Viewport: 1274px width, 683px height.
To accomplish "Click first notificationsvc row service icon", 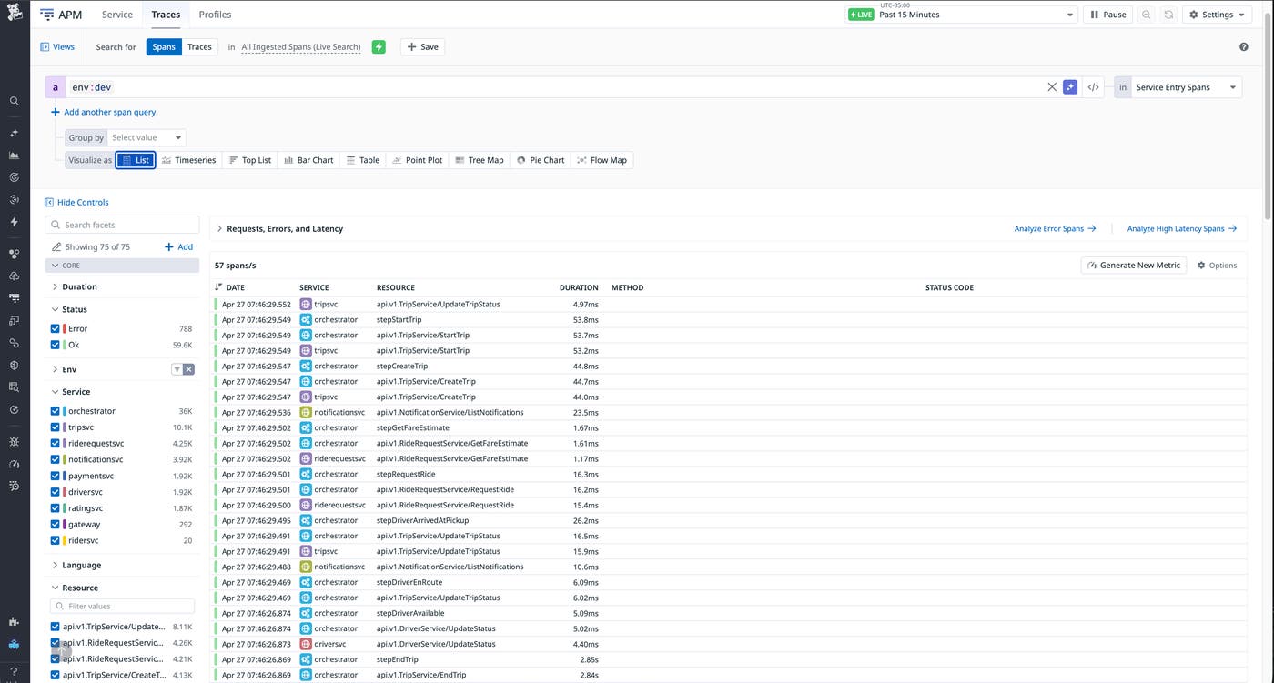I will [x=306, y=412].
